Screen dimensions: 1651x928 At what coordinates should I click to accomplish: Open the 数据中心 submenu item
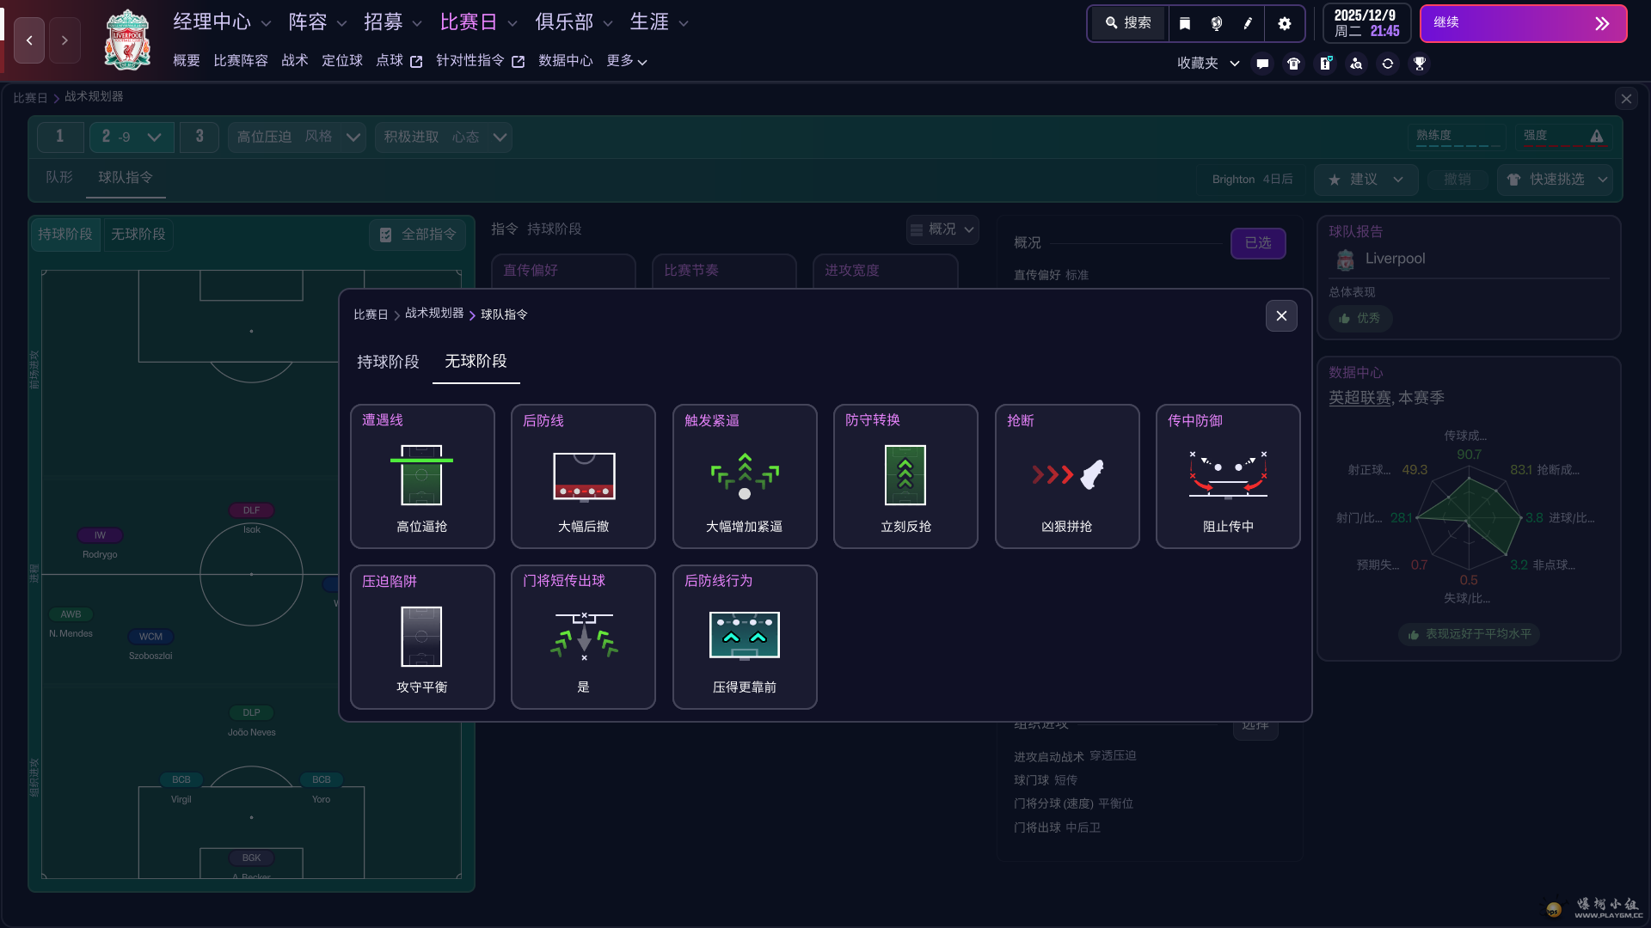point(565,61)
